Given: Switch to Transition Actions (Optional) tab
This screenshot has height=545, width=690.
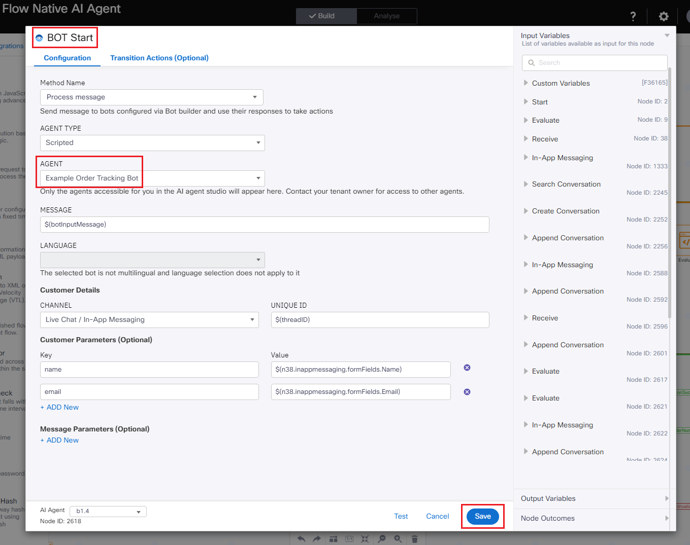Looking at the screenshot, I should coord(159,58).
